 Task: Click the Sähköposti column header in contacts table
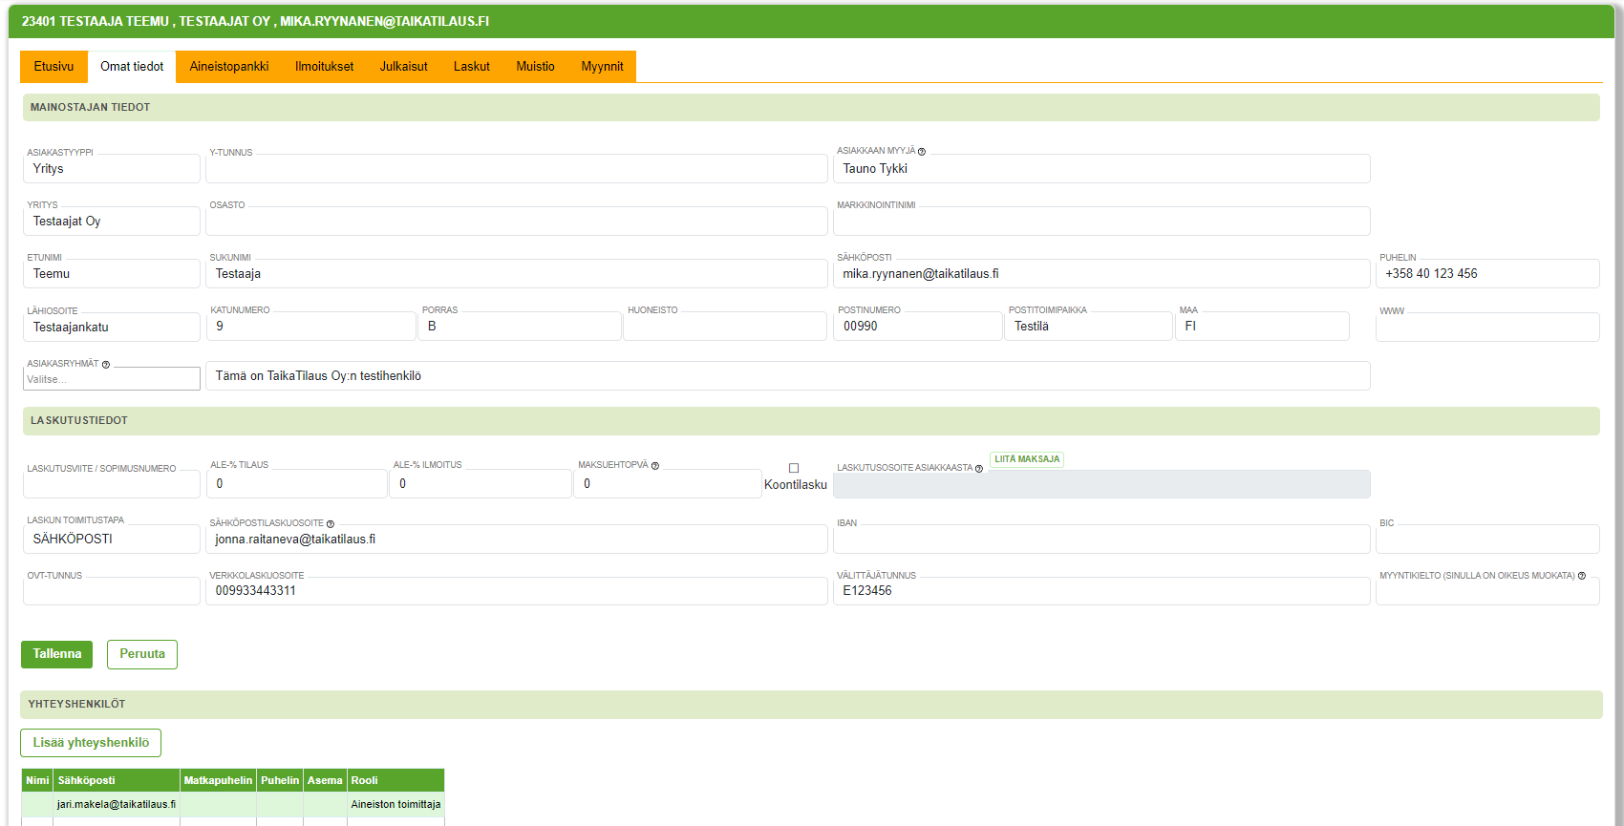[117, 780]
